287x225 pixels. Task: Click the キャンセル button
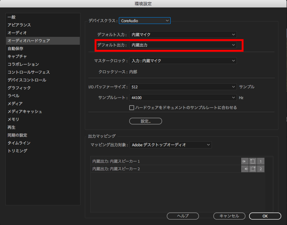click(229, 216)
